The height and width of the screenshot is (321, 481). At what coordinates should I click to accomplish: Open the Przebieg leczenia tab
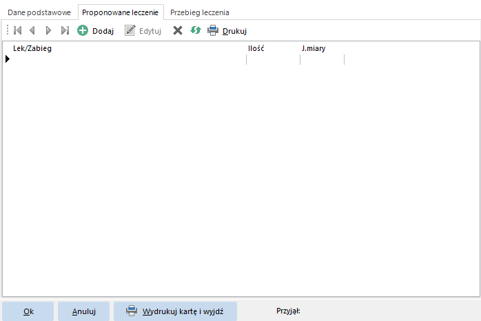(200, 12)
